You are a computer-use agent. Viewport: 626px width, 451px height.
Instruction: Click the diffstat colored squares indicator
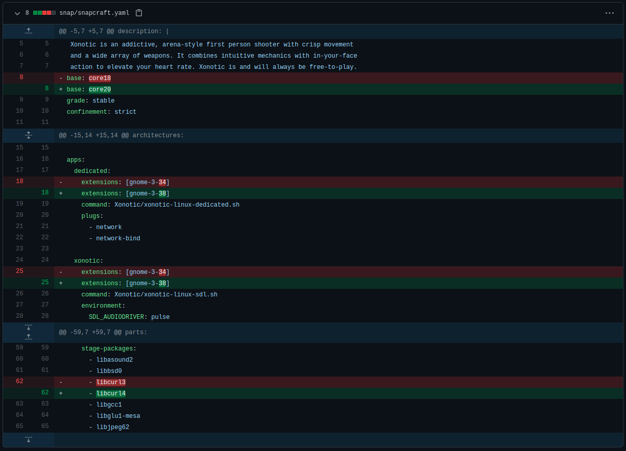(x=44, y=13)
